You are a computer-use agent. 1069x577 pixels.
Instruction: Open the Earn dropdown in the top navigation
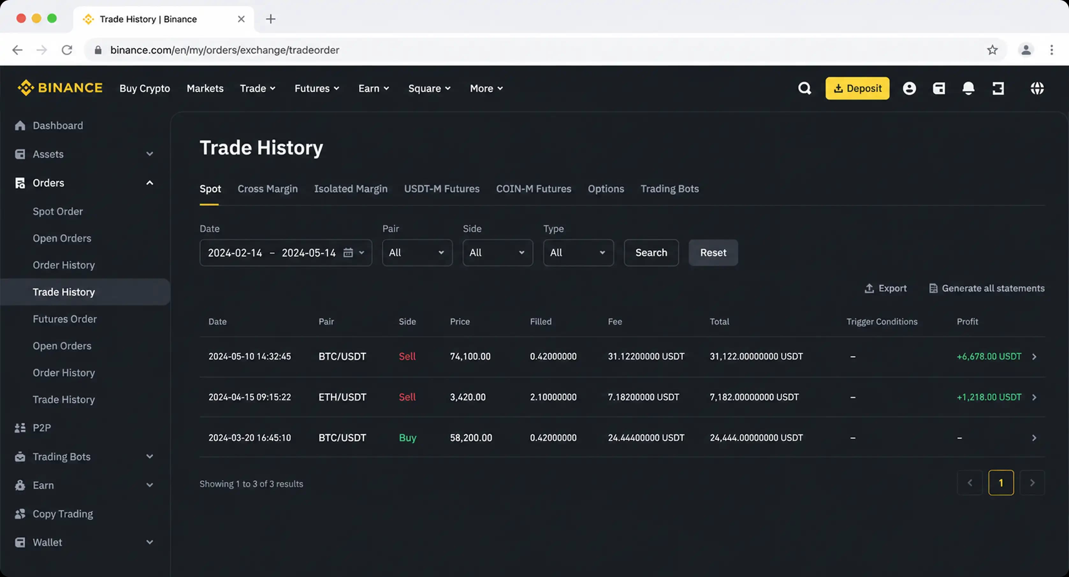click(374, 88)
